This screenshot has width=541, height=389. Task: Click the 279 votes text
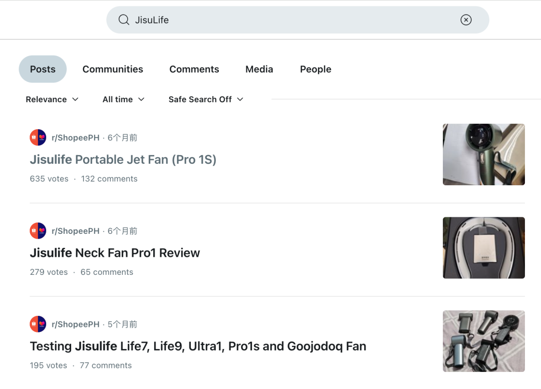coord(49,272)
